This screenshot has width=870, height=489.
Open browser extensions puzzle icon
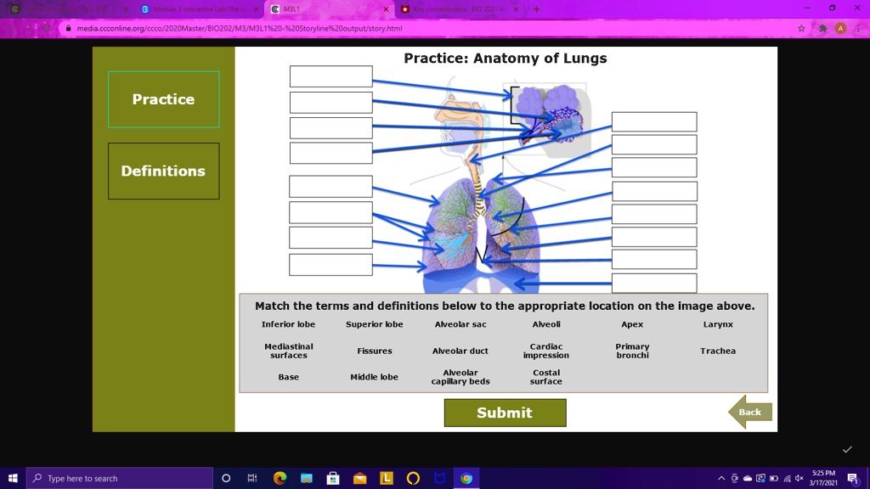[822, 28]
